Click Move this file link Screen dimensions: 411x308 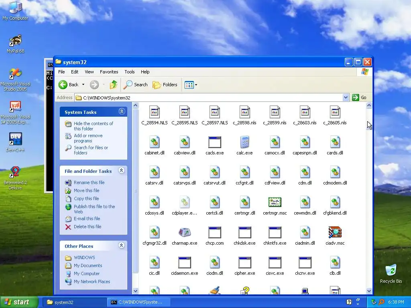87,190
